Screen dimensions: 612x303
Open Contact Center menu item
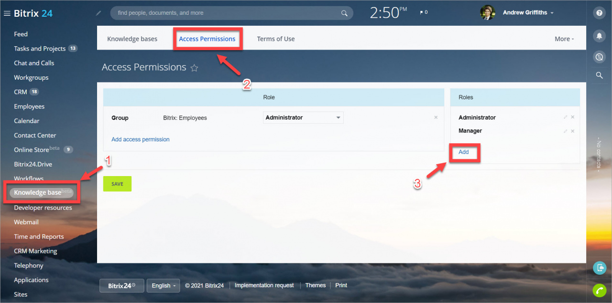pos(35,135)
